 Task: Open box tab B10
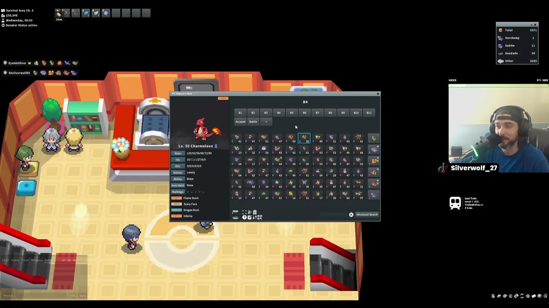point(356,113)
